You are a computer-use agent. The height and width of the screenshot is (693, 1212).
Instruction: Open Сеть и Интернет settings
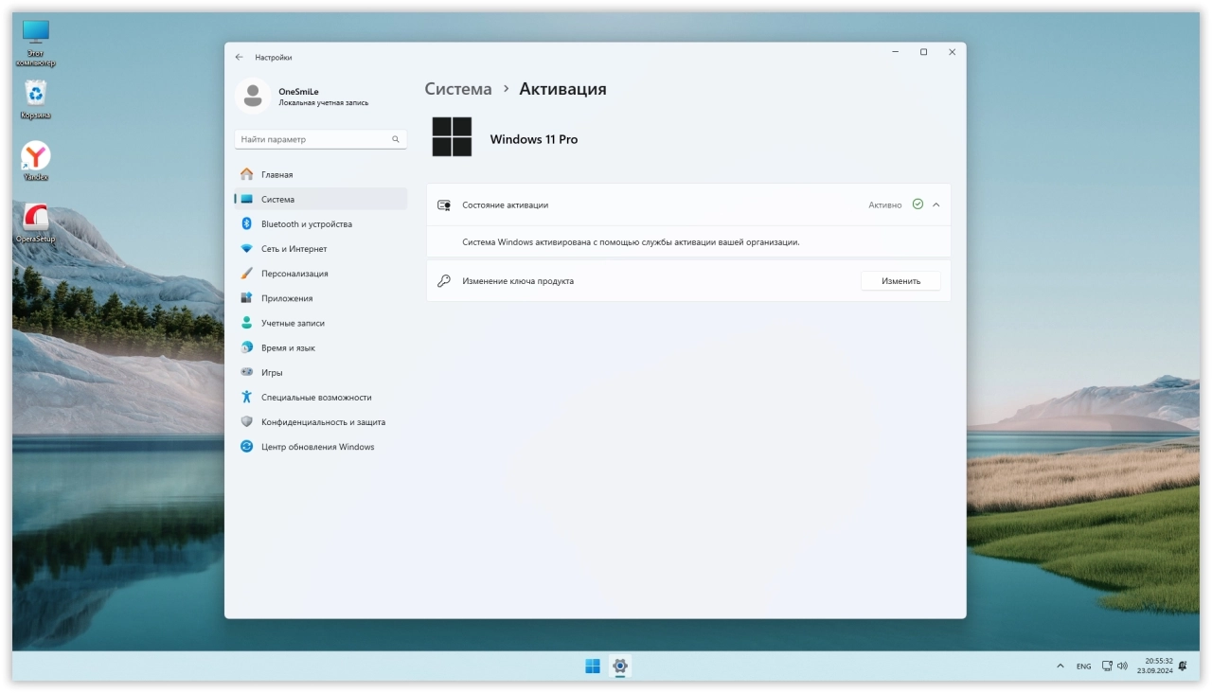(320, 248)
